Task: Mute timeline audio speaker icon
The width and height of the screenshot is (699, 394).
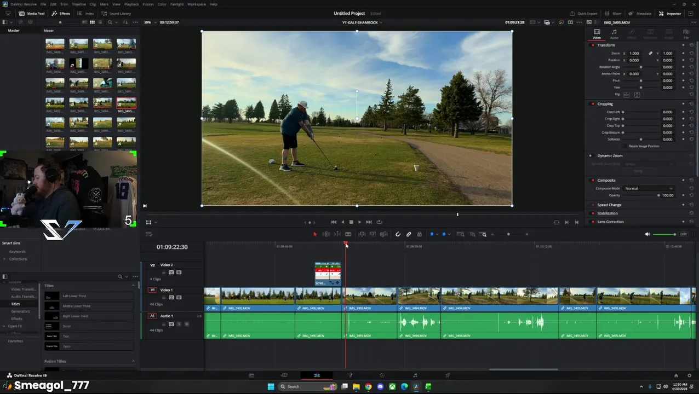Action: [x=648, y=234]
